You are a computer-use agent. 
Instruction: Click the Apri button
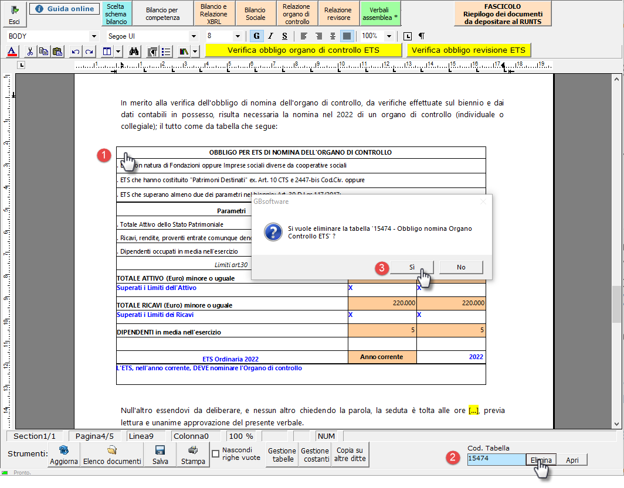[572, 460]
